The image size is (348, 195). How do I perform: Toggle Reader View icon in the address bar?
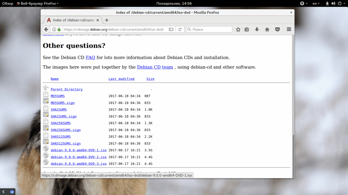(171, 29)
